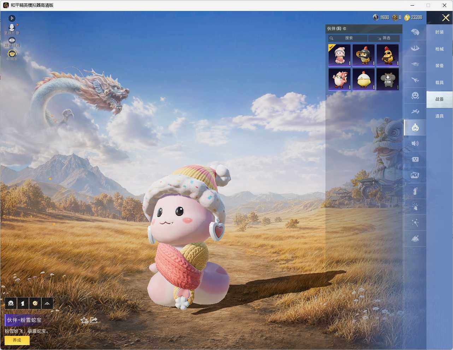Screen dimensions: 453x350
Task: Click the star favorite icon
Action: click(x=84, y=320)
